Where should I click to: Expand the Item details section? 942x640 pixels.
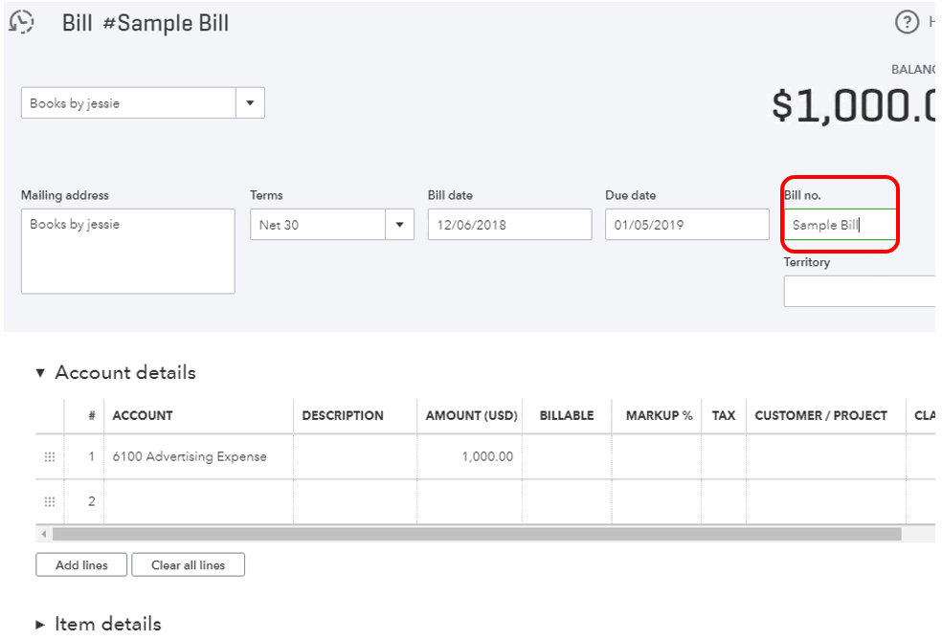[x=40, y=625]
